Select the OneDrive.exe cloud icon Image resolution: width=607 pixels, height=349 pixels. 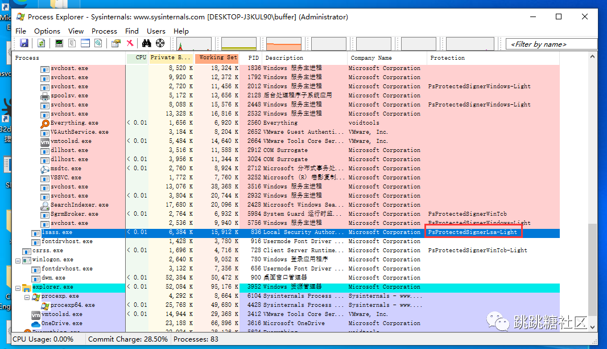coord(36,324)
